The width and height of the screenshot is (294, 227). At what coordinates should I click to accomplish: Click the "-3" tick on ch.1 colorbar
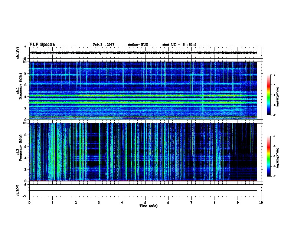274,75
